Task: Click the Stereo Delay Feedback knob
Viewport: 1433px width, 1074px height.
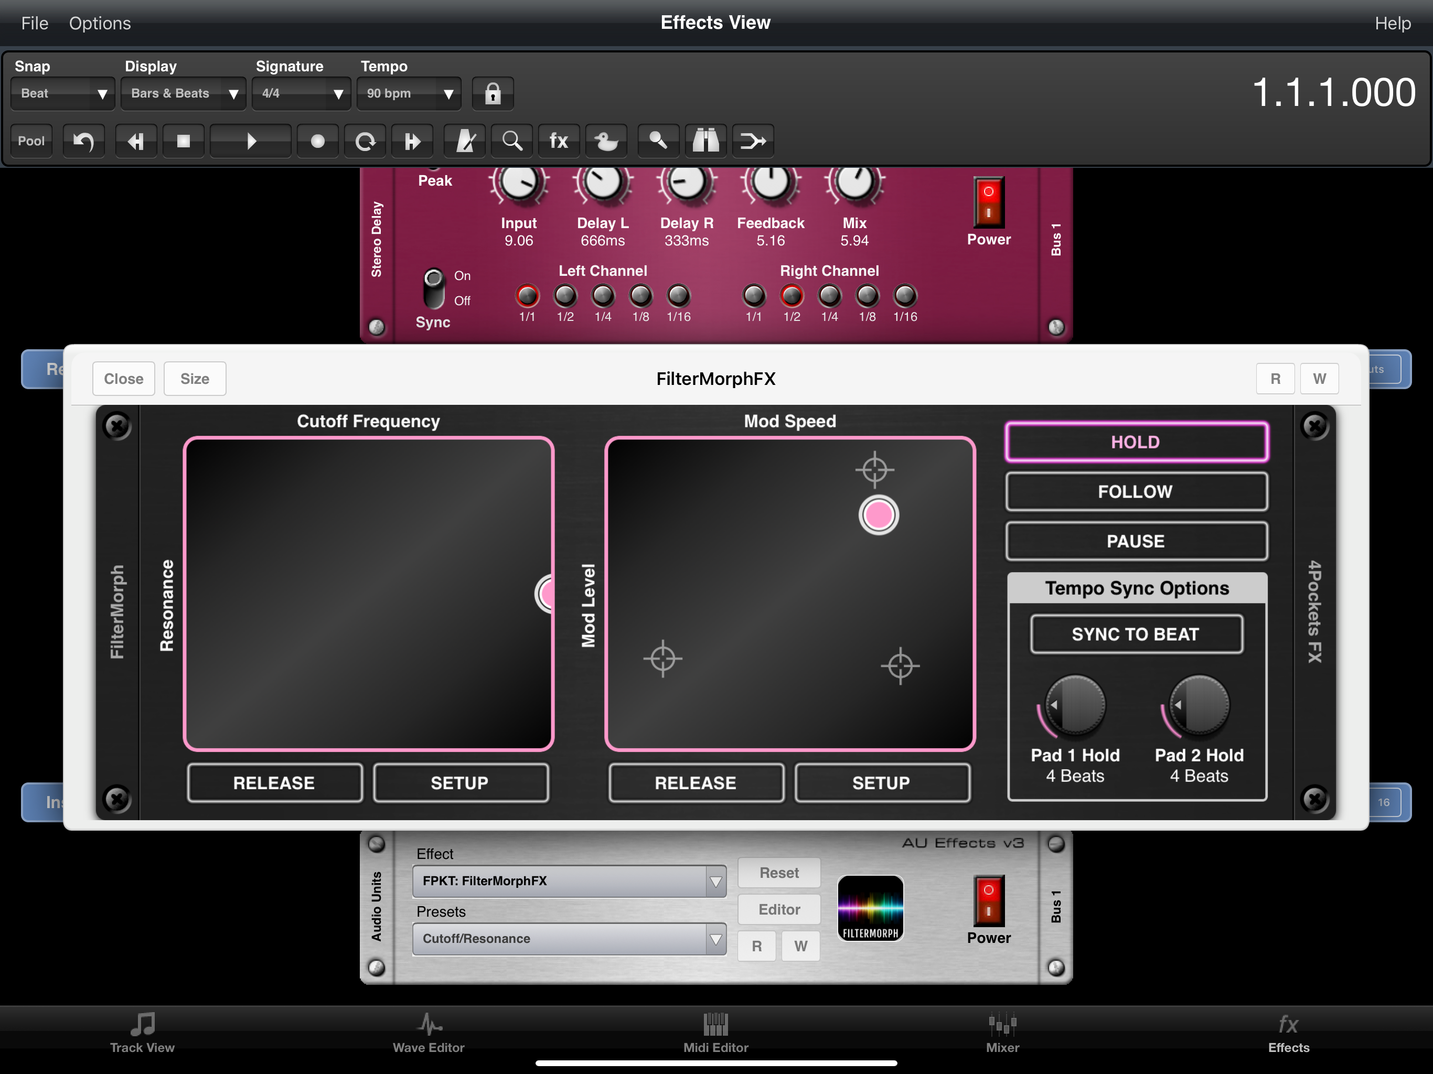Action: coord(771,184)
